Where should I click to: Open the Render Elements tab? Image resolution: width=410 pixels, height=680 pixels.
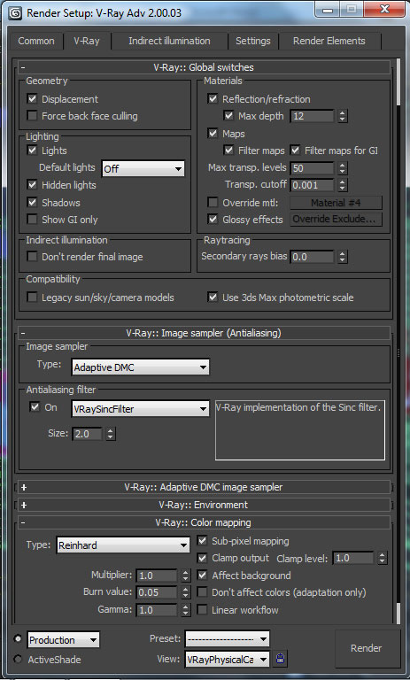coord(329,41)
